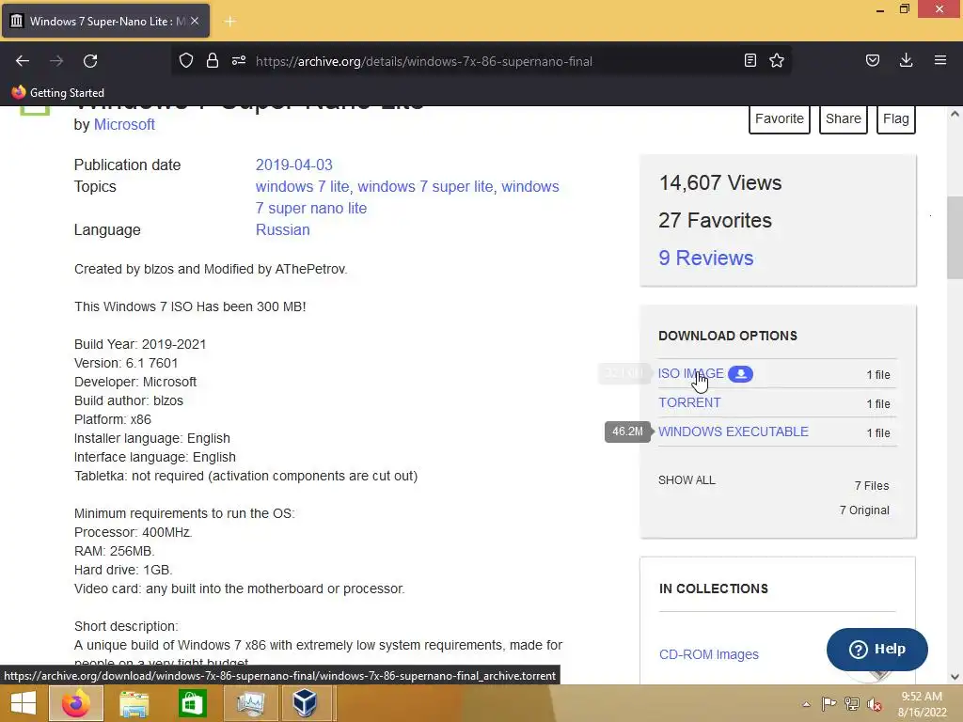The height and width of the screenshot is (722, 963).
Task: Reload the current page
Action: pos(90,61)
